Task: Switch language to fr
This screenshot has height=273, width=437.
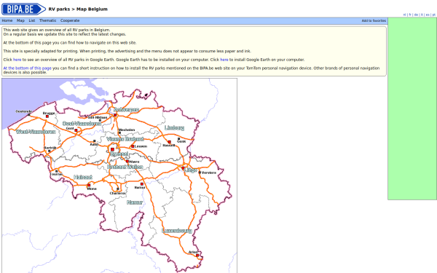Action: tap(410, 15)
